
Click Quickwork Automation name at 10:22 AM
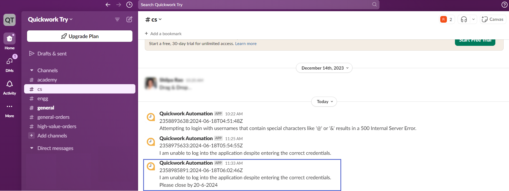186,113
